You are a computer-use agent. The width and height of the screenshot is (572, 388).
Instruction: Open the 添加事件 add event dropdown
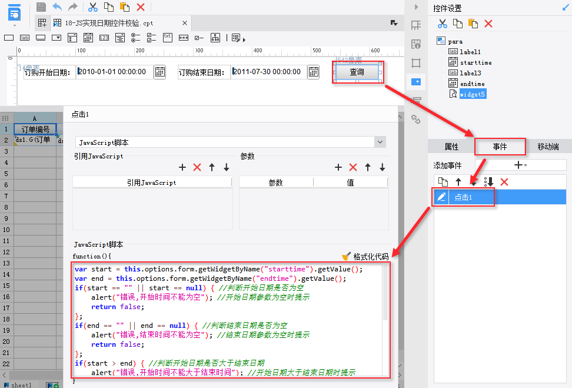(x=521, y=165)
